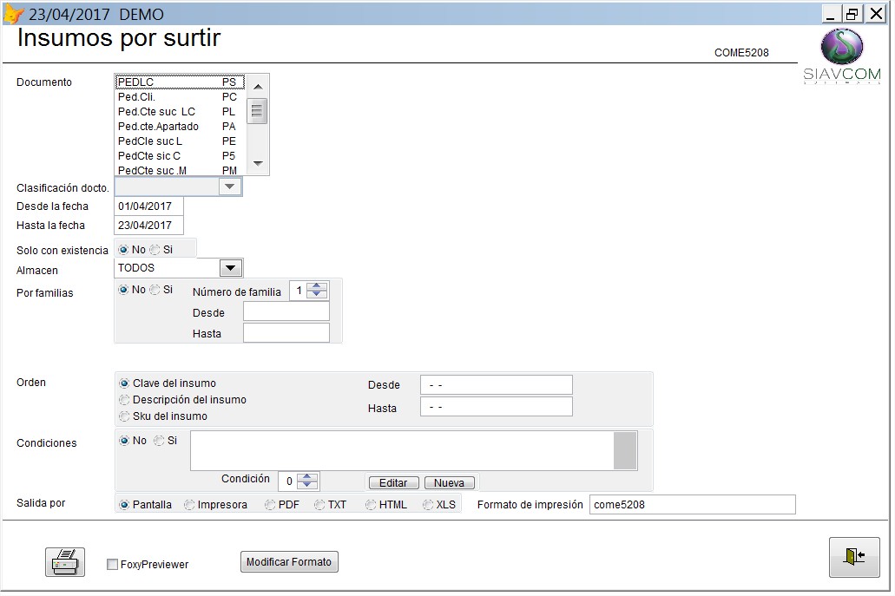Click the familias Hasta field

(286, 333)
